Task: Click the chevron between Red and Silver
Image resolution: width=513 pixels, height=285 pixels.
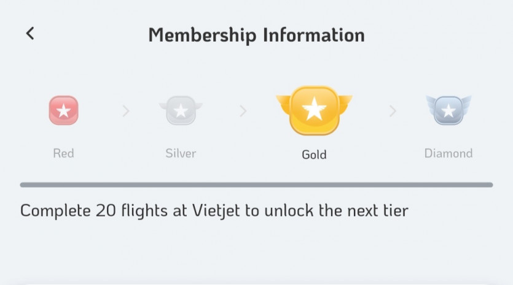Action: coord(126,111)
